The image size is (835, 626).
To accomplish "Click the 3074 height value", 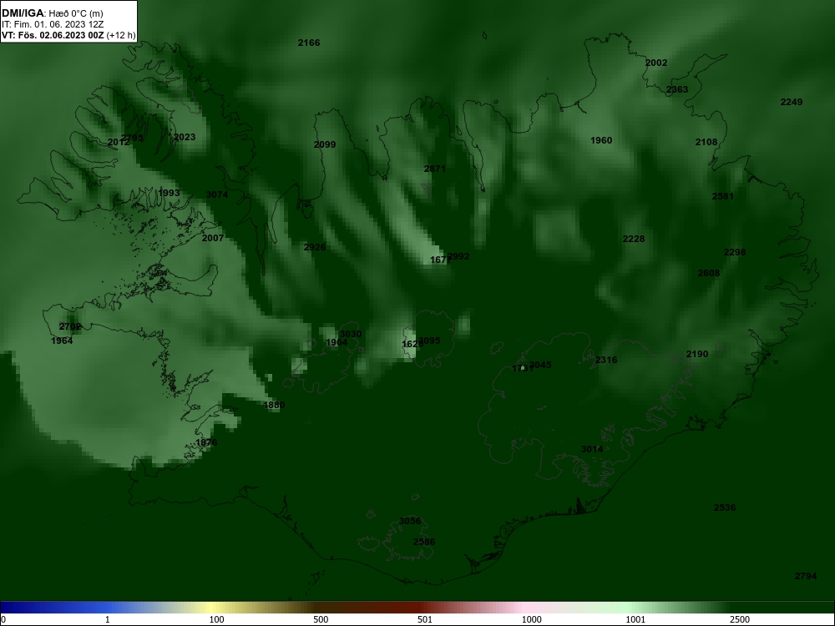I will click(217, 194).
